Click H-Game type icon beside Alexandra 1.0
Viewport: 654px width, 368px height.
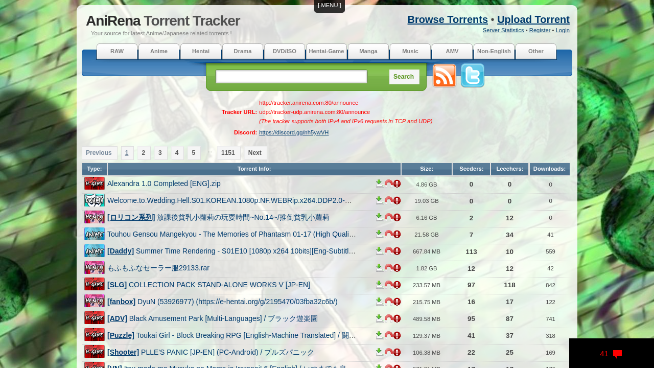[95, 183]
